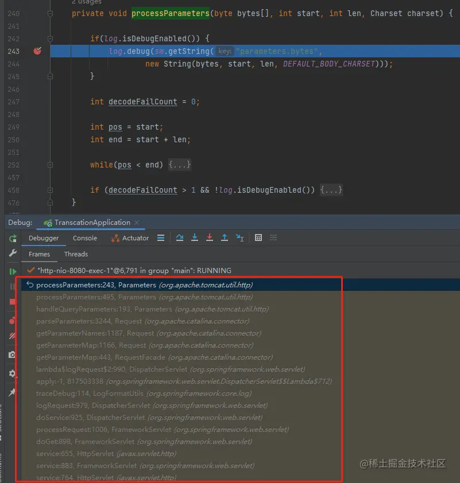Close the TranscationApplication debug tab
The height and width of the screenshot is (483, 460).
[137, 223]
